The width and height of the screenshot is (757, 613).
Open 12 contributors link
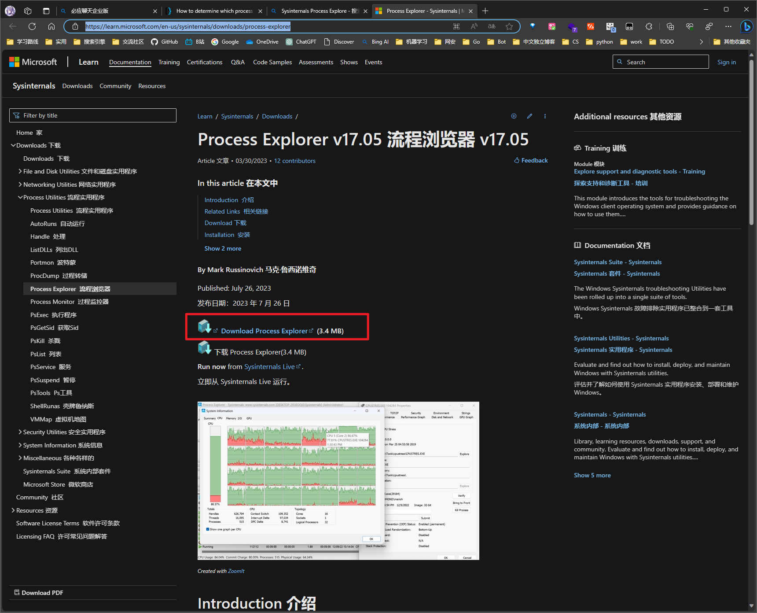295,161
